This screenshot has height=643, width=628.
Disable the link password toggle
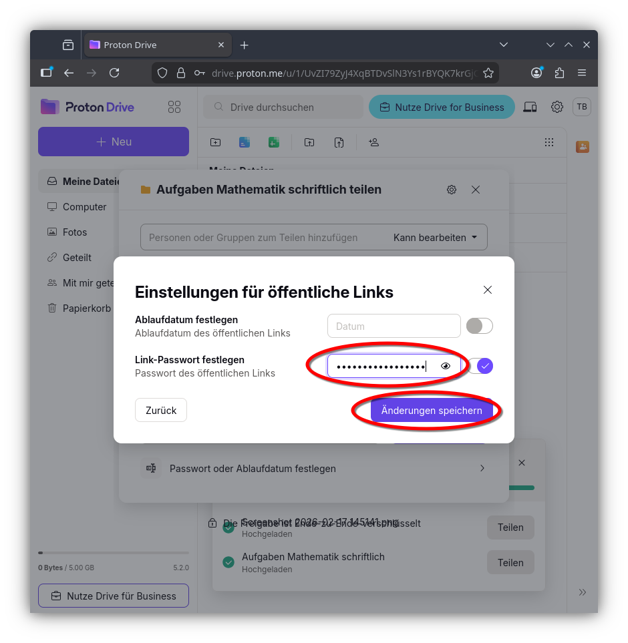[481, 366]
